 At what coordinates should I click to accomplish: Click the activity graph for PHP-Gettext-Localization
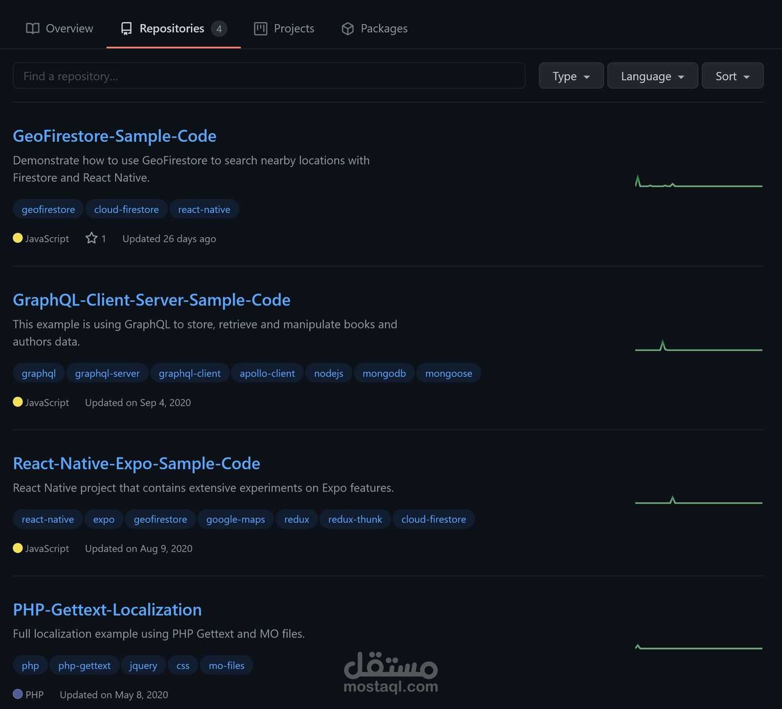pos(699,647)
